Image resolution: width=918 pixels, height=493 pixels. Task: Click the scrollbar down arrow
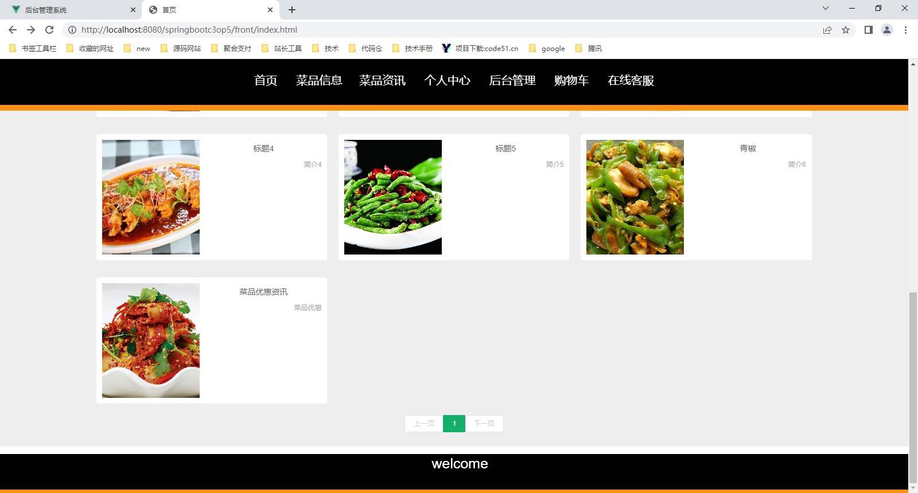click(913, 488)
